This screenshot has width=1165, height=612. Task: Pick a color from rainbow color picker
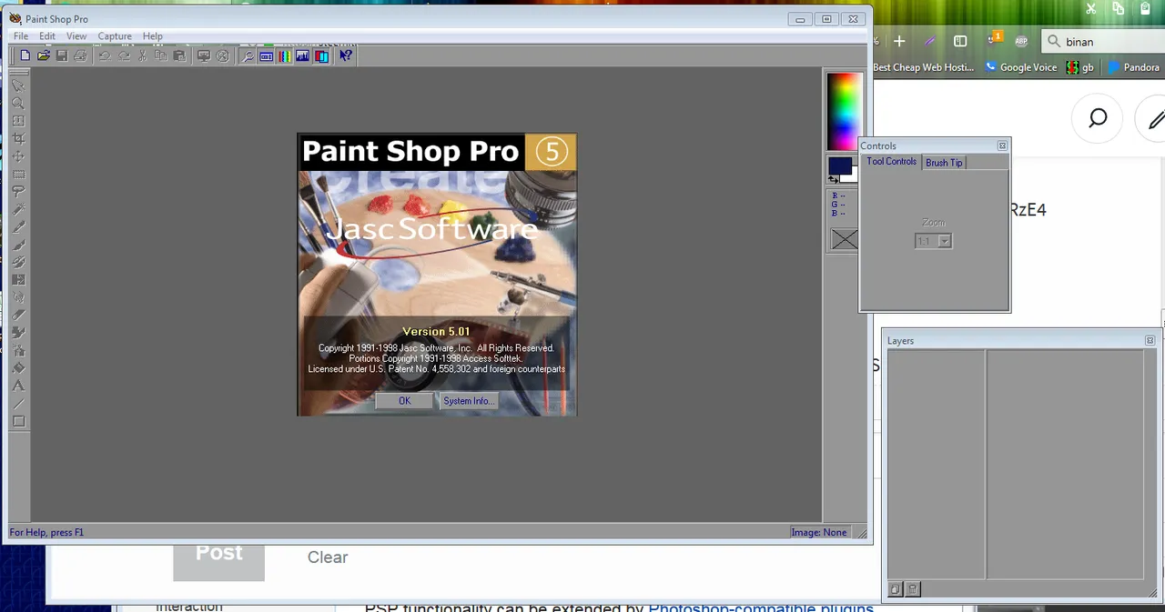(x=844, y=111)
